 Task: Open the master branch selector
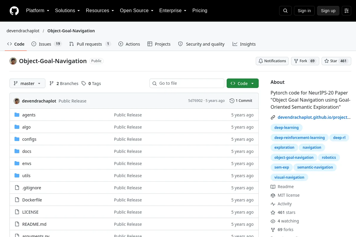pos(27,84)
